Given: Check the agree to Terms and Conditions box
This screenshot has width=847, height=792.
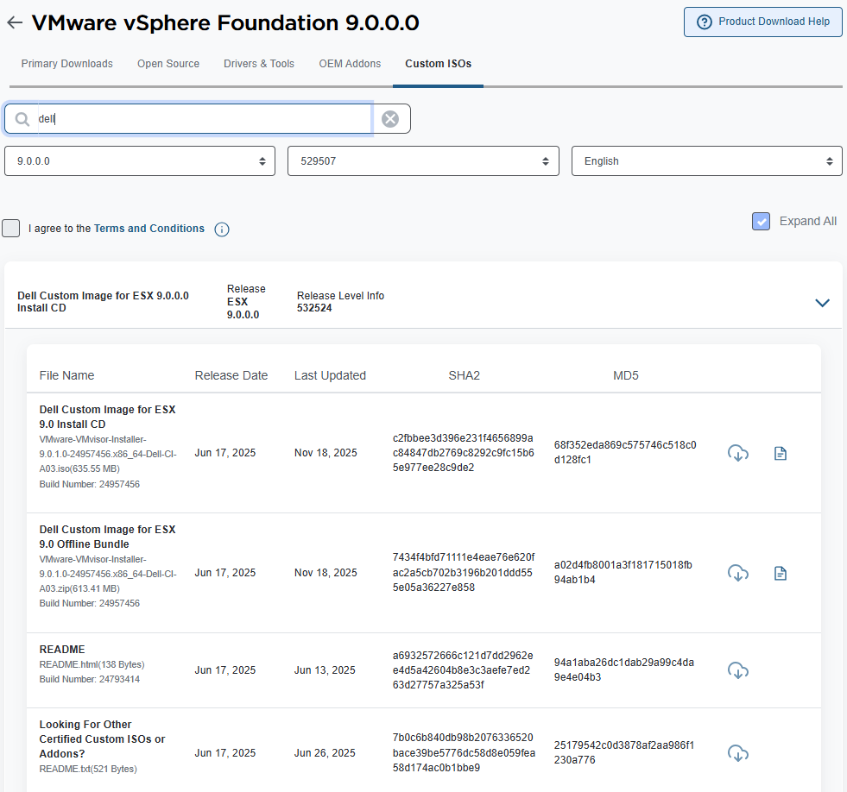Looking at the screenshot, I should point(11,229).
